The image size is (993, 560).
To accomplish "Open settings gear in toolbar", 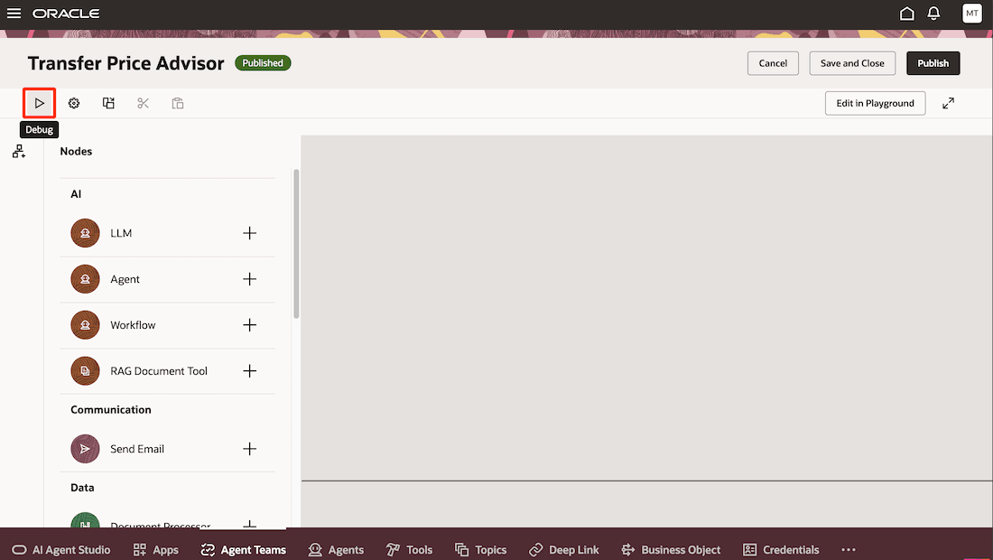I will point(74,103).
